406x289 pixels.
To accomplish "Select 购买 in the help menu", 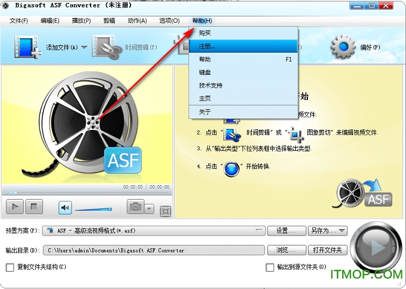I will coord(244,33).
